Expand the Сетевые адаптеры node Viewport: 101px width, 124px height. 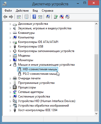point(10,92)
